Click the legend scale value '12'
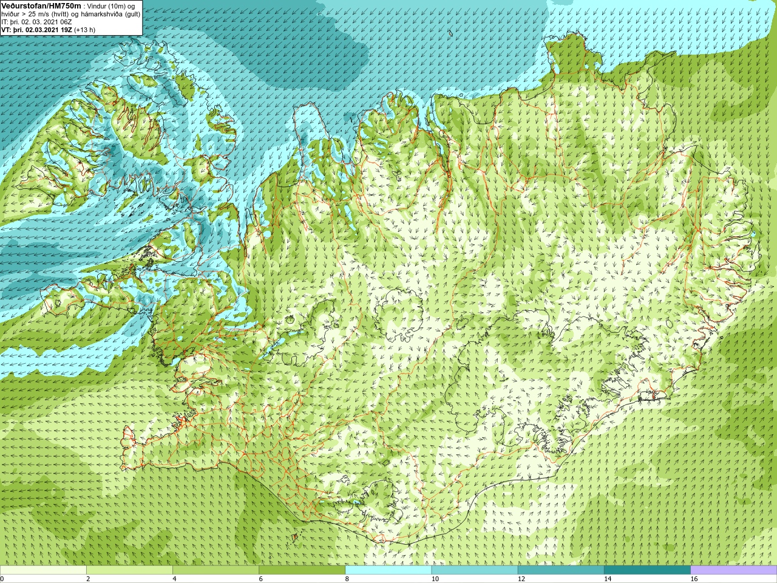The width and height of the screenshot is (777, 583). pos(521,579)
